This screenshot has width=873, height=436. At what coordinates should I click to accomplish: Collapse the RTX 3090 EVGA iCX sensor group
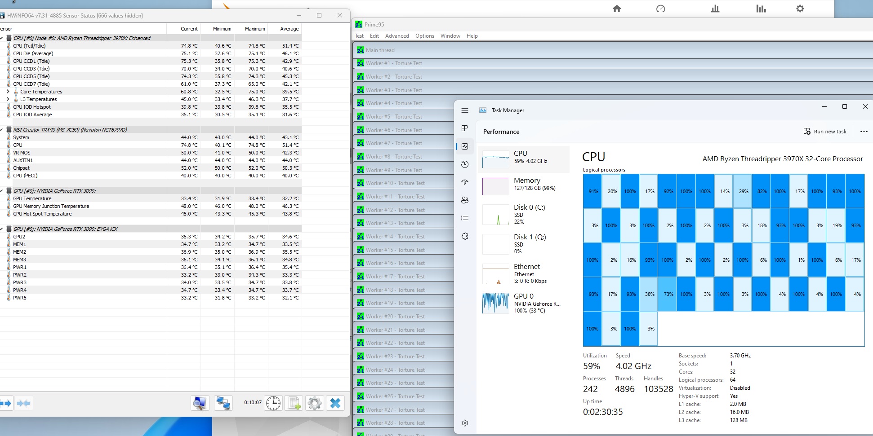point(2,229)
